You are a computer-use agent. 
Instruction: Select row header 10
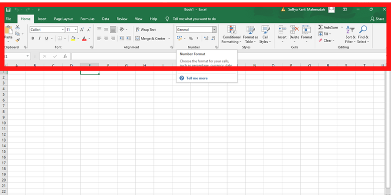[x=4, y=123]
